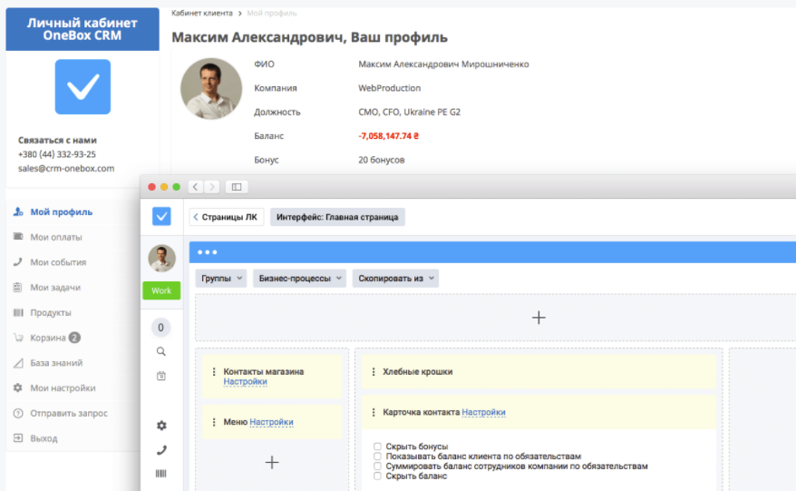Image resolution: width=796 pixels, height=491 pixels.
Task: Open the Группы dropdown
Action: (x=221, y=279)
